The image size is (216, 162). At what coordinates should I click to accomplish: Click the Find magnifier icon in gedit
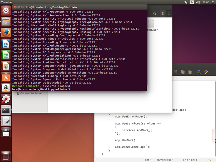pos(199,72)
